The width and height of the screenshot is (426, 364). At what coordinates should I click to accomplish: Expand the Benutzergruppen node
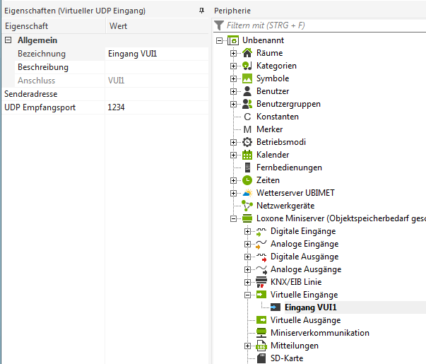(x=233, y=105)
